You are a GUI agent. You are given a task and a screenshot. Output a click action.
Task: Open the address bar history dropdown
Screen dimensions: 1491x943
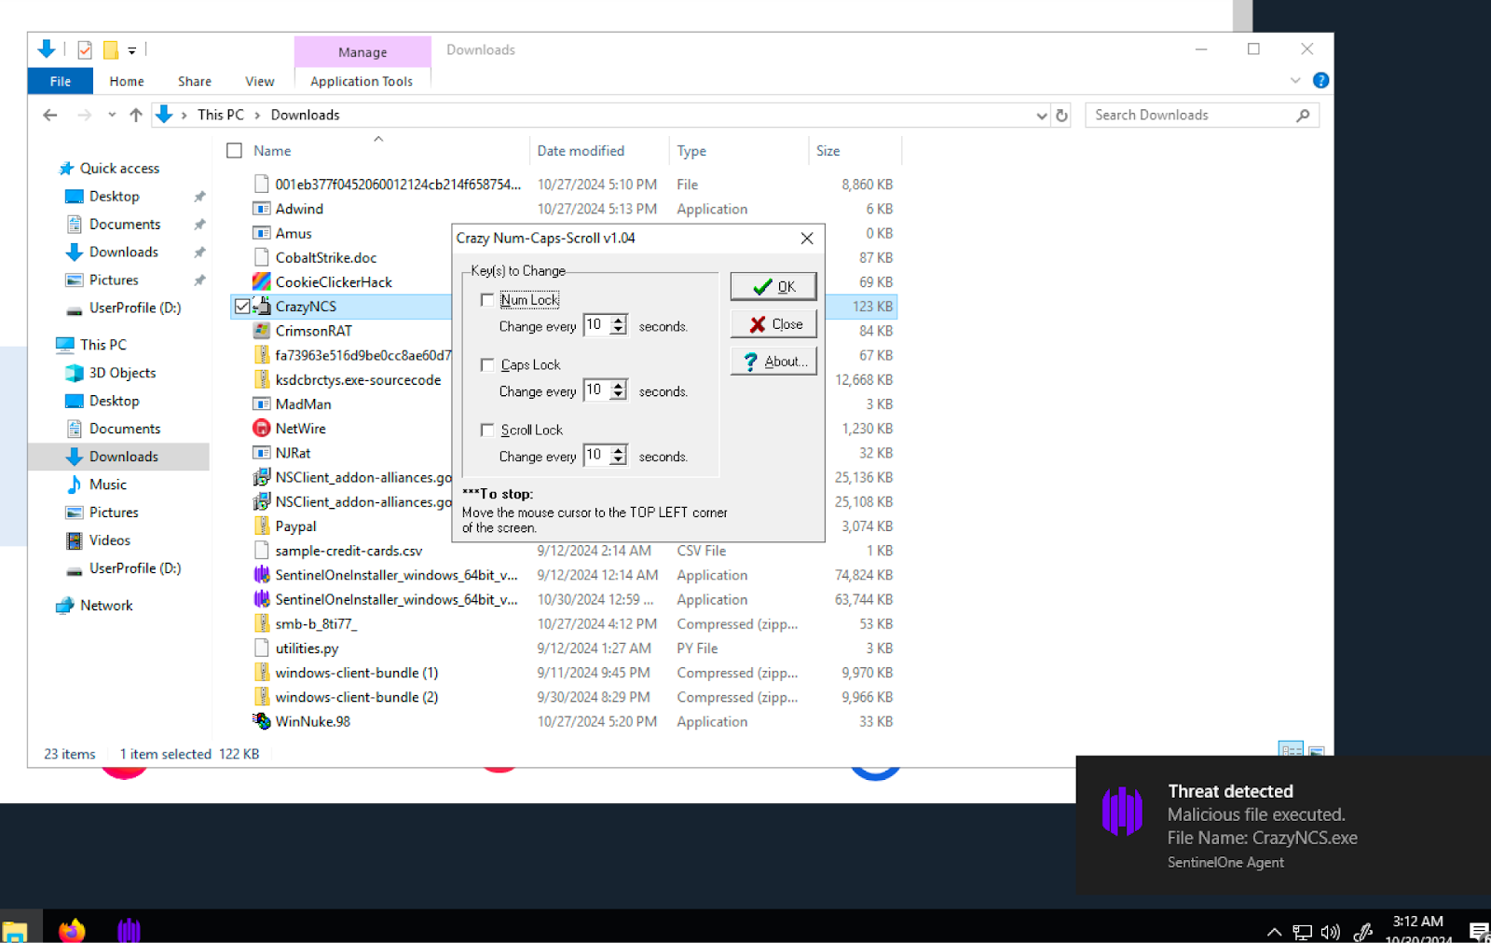1042,116
